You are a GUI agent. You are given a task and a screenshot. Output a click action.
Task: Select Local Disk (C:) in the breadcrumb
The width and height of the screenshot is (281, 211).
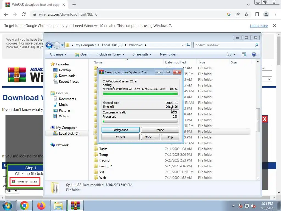(x=112, y=45)
